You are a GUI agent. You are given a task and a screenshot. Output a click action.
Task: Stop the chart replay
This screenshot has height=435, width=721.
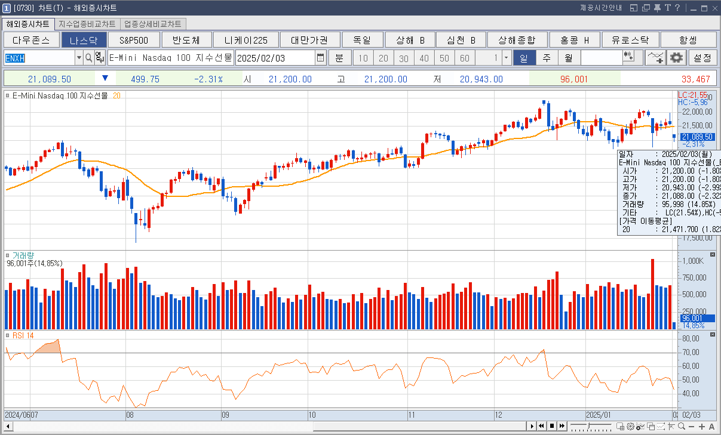[x=551, y=426]
